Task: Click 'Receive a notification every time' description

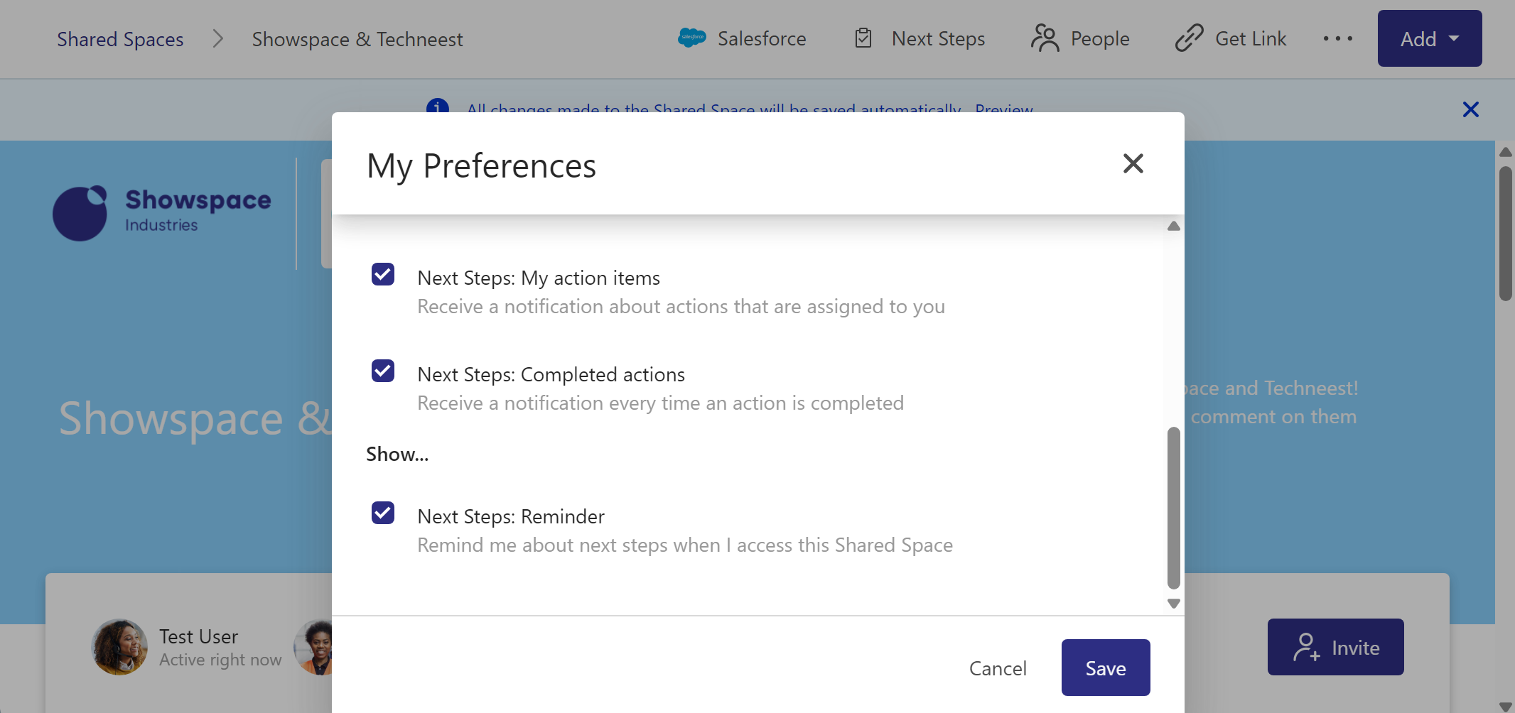Action: [x=660, y=403]
